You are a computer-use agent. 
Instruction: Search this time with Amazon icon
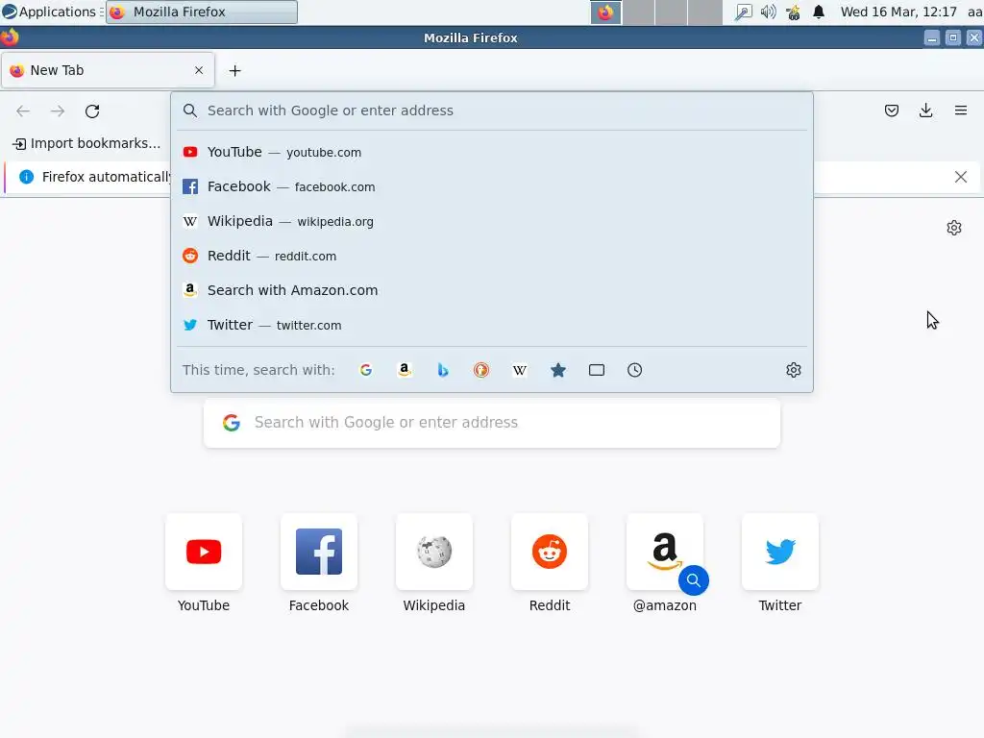pos(405,370)
